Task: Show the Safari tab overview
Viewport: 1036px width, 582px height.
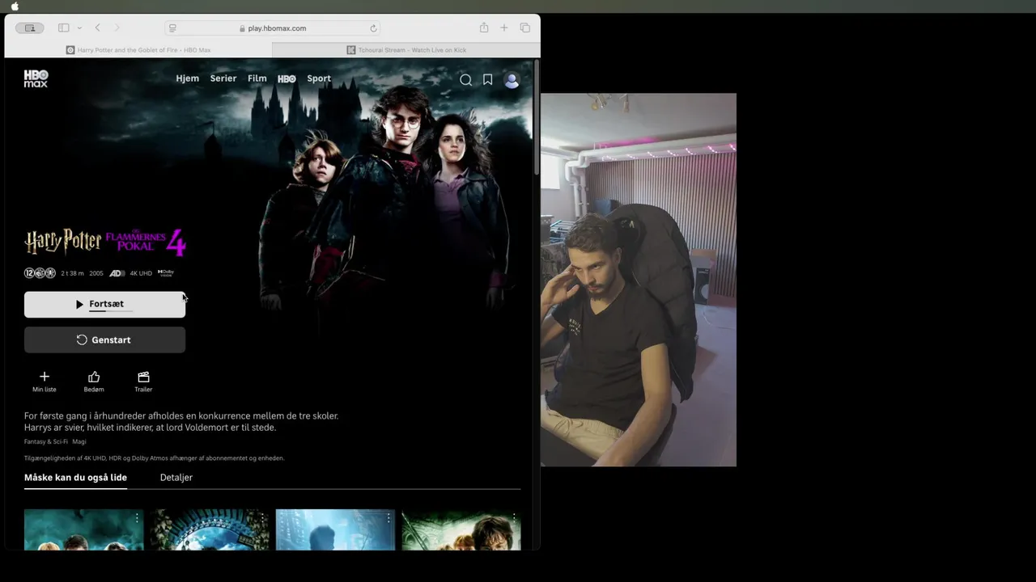Action: [524, 27]
